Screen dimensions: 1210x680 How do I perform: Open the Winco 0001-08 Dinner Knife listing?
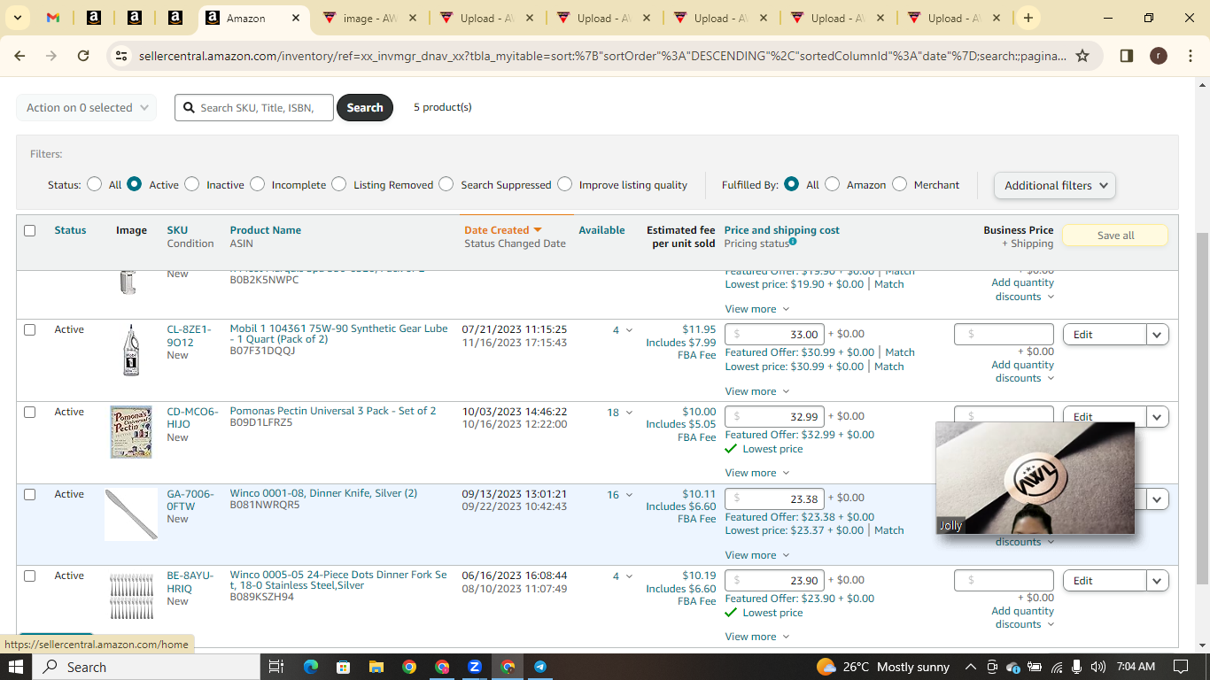(323, 493)
